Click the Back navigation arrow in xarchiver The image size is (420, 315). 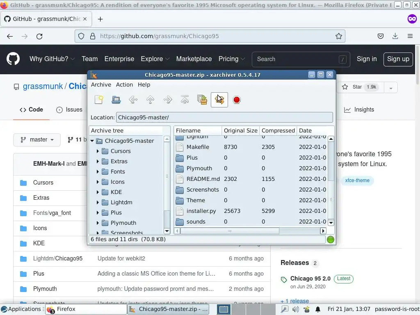[133, 100]
